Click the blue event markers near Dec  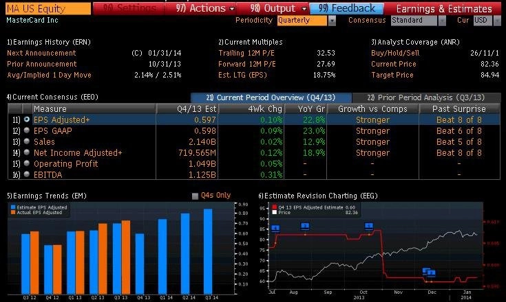coord(429,272)
